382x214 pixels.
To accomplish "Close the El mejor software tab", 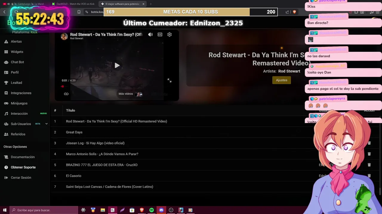I will (x=144, y=4).
